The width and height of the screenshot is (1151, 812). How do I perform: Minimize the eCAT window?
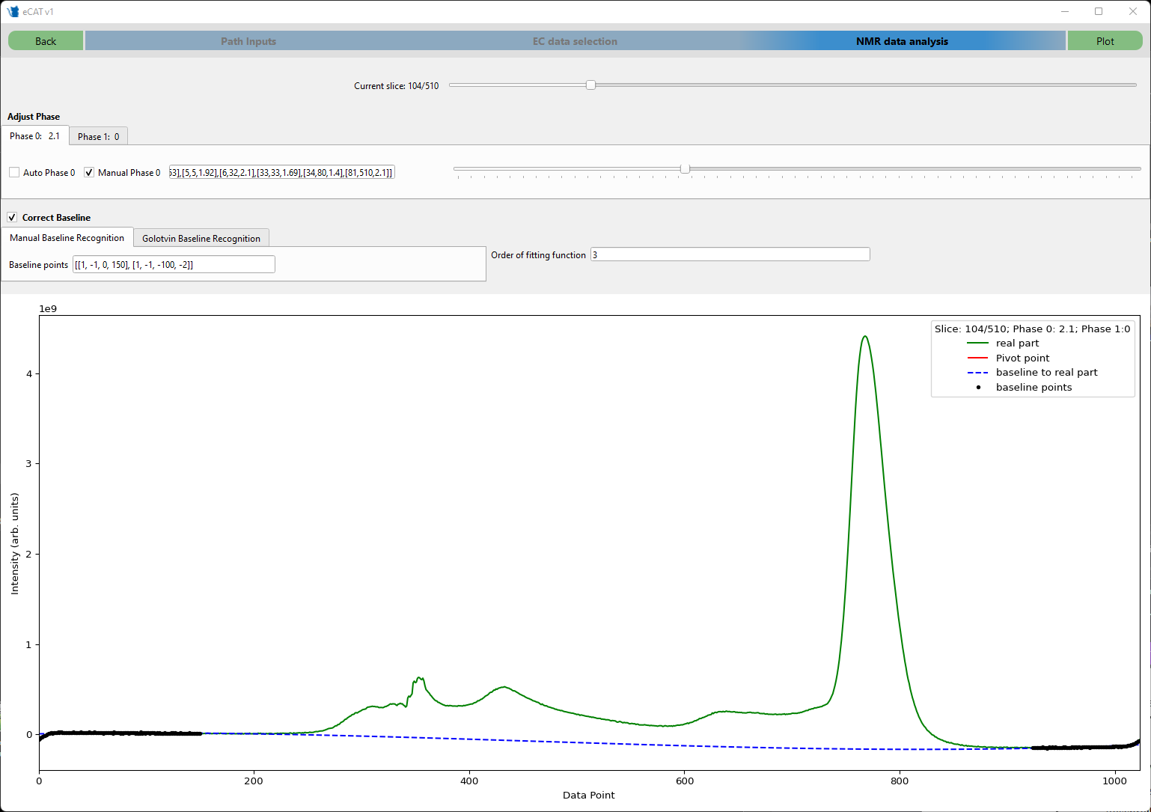(x=1064, y=11)
